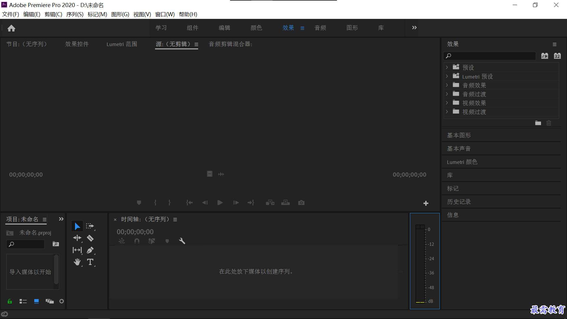The height and width of the screenshot is (319, 567).
Task: Open the Home screen icon
Action: tap(11, 28)
